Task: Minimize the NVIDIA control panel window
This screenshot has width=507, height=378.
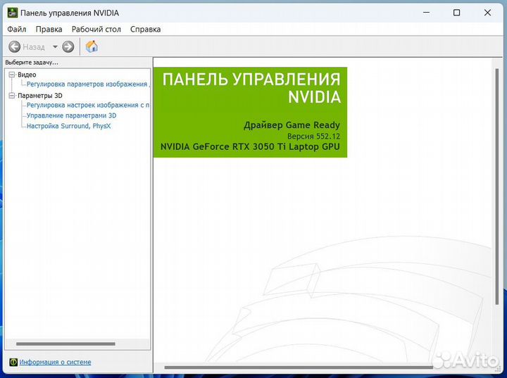Action: coord(427,13)
